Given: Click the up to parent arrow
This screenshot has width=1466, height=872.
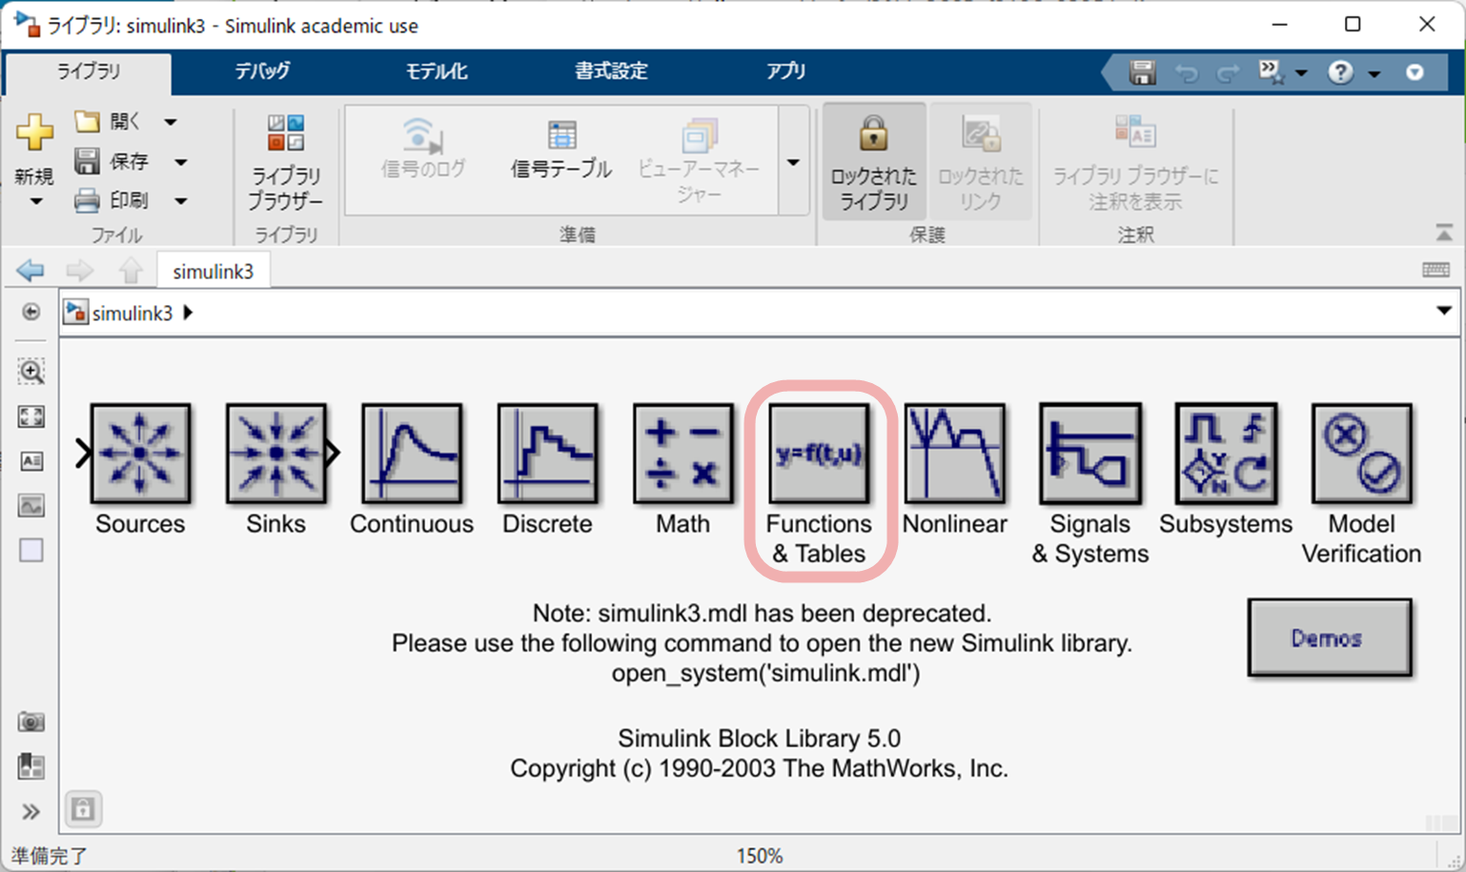Looking at the screenshot, I should 131,271.
